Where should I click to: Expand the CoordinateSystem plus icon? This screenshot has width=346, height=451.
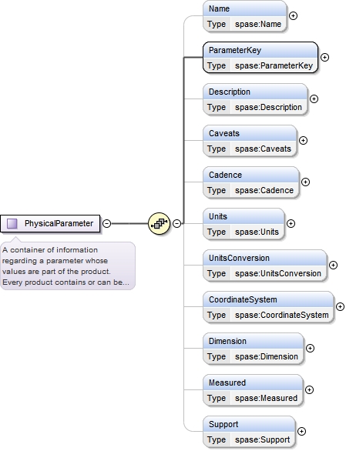pyautogui.click(x=341, y=306)
